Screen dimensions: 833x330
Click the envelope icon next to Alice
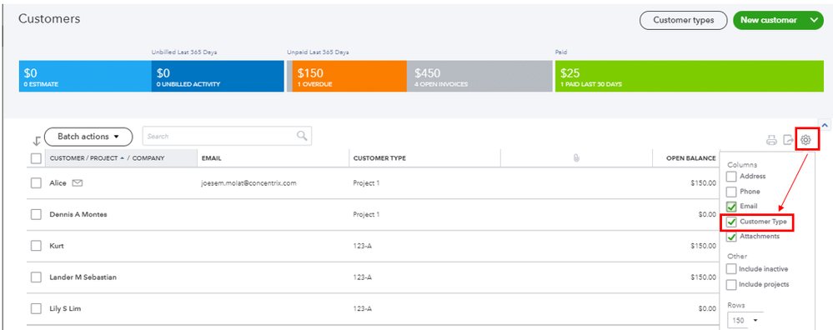click(x=78, y=183)
